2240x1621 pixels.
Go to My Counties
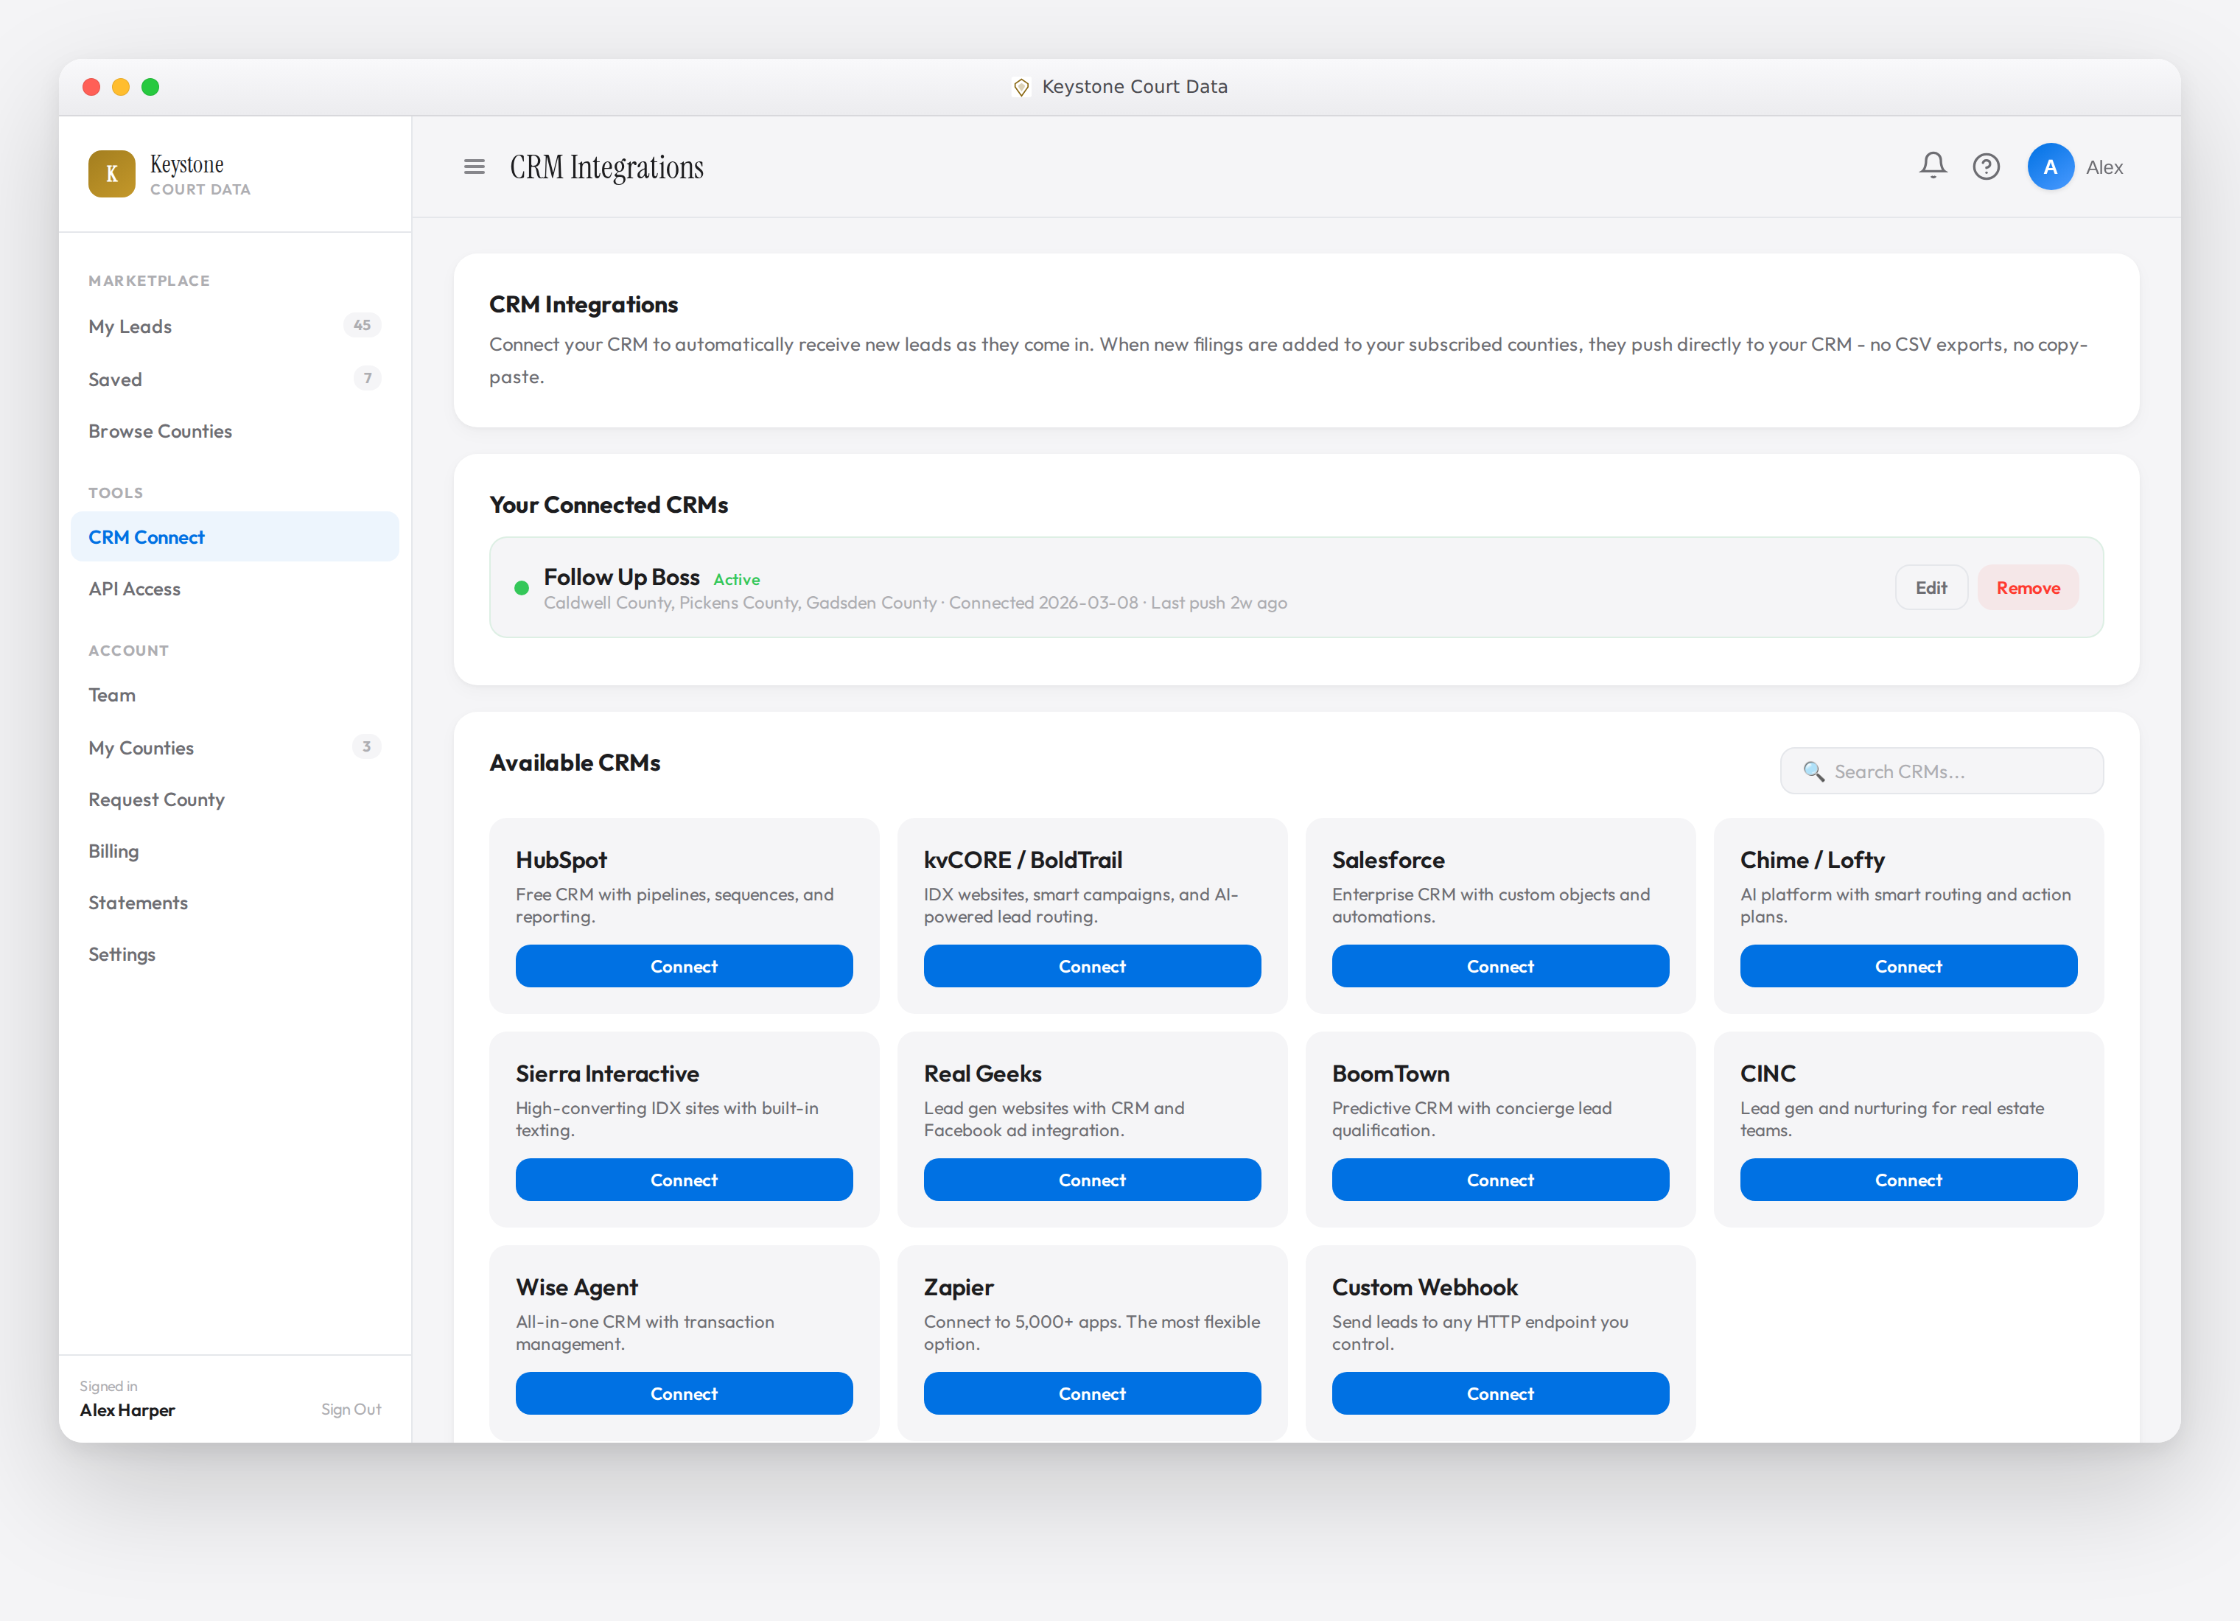click(x=235, y=748)
